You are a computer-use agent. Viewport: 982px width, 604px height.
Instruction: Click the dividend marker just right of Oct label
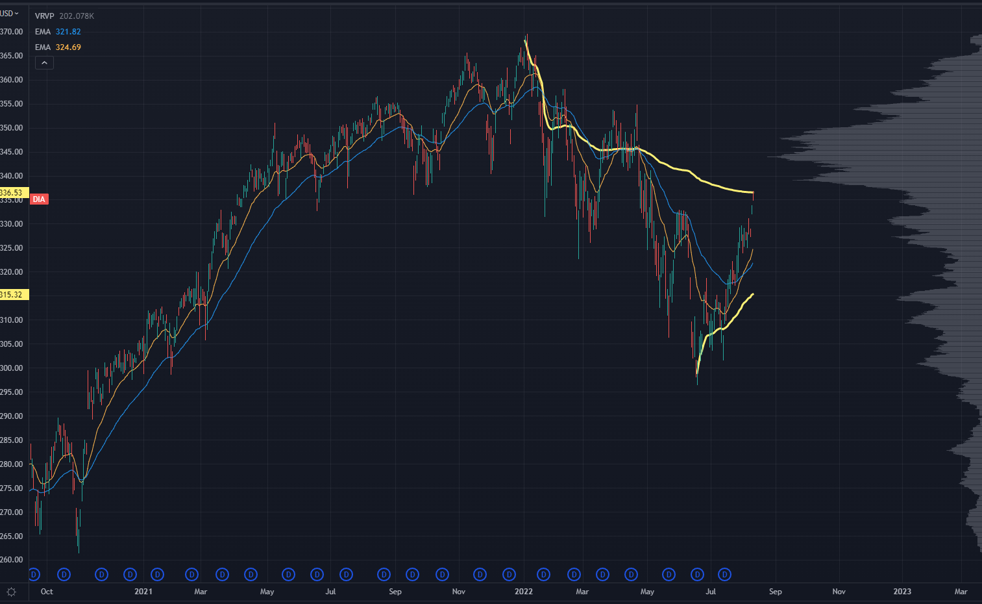click(x=64, y=575)
